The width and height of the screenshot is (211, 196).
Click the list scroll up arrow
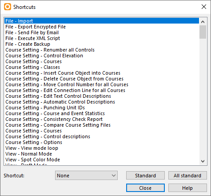point(203,22)
